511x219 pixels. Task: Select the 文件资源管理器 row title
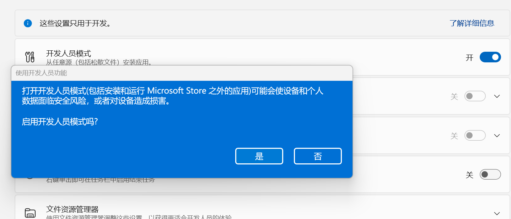(x=72, y=209)
